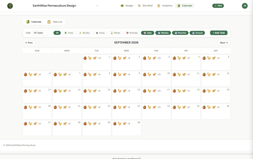This screenshot has height=159, width=253.
Task: Click the dog icon on September 19
Action: [x=214, y=91]
